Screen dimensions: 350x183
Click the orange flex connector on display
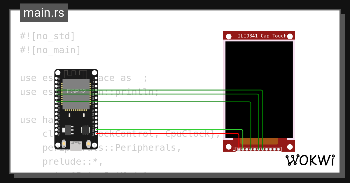click(259, 141)
